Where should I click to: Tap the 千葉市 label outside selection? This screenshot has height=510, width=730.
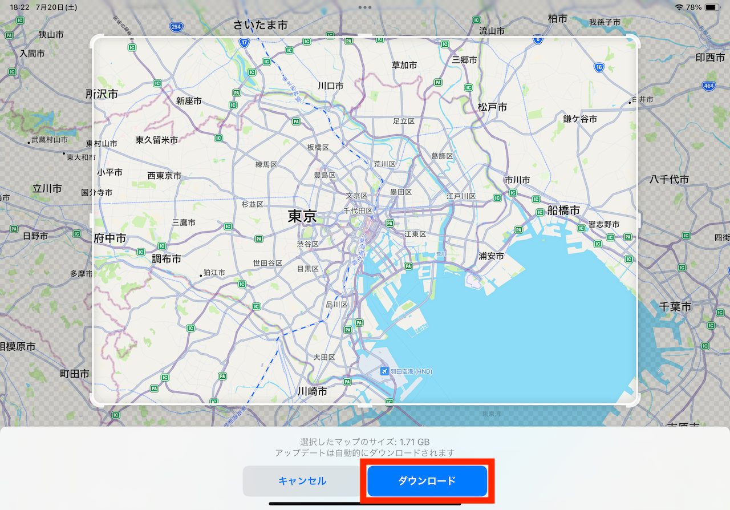pos(675,306)
